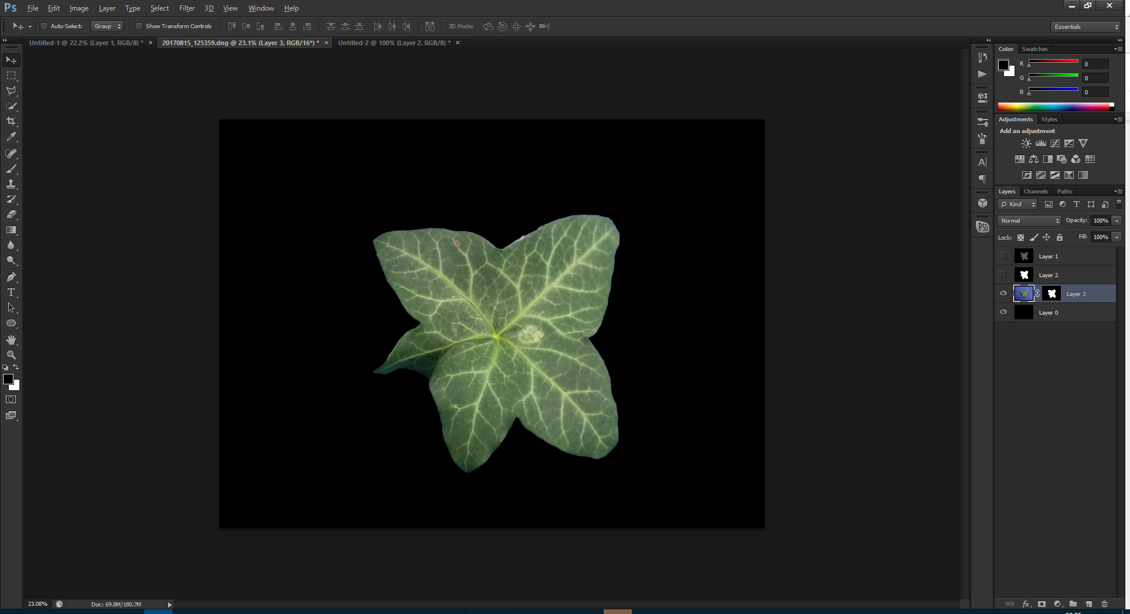Click the delete layer trash icon

(1104, 604)
